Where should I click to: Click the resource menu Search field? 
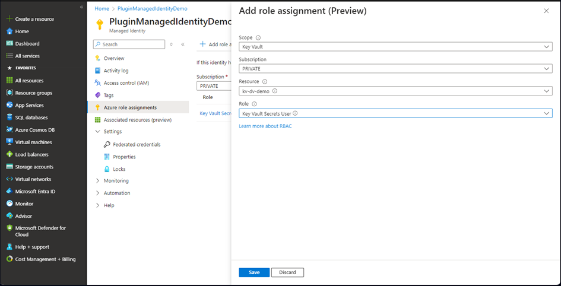(x=129, y=45)
